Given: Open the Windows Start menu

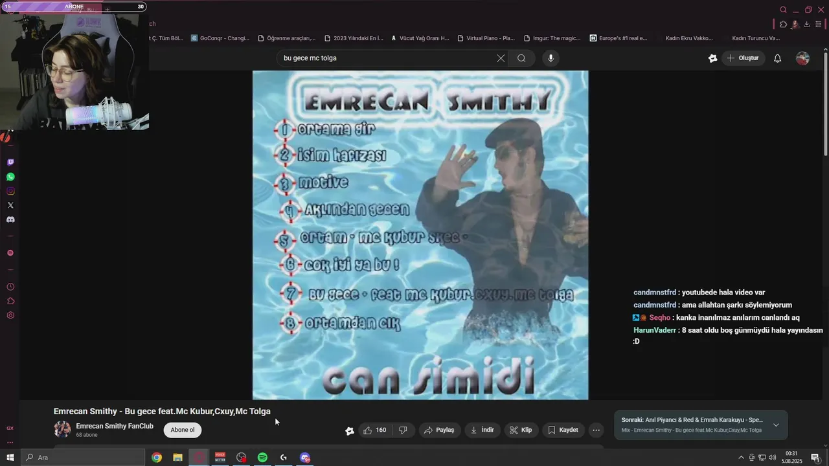Looking at the screenshot, I should click(x=10, y=458).
